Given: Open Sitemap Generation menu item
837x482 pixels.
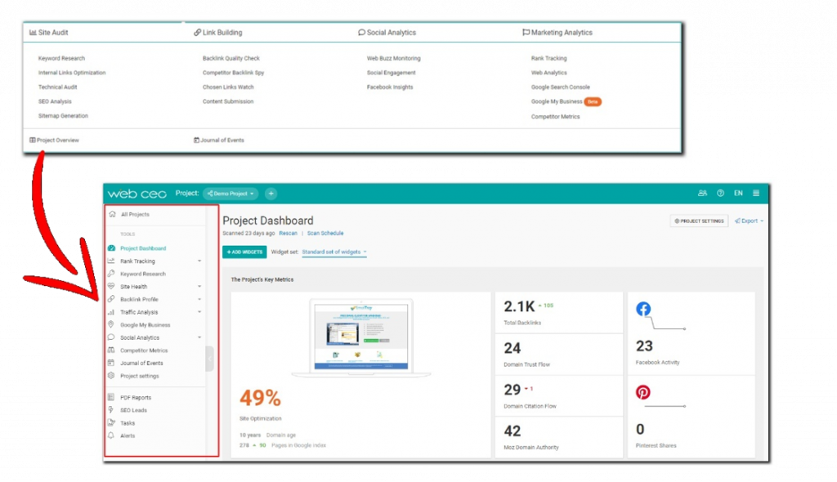Looking at the screenshot, I should point(63,116).
